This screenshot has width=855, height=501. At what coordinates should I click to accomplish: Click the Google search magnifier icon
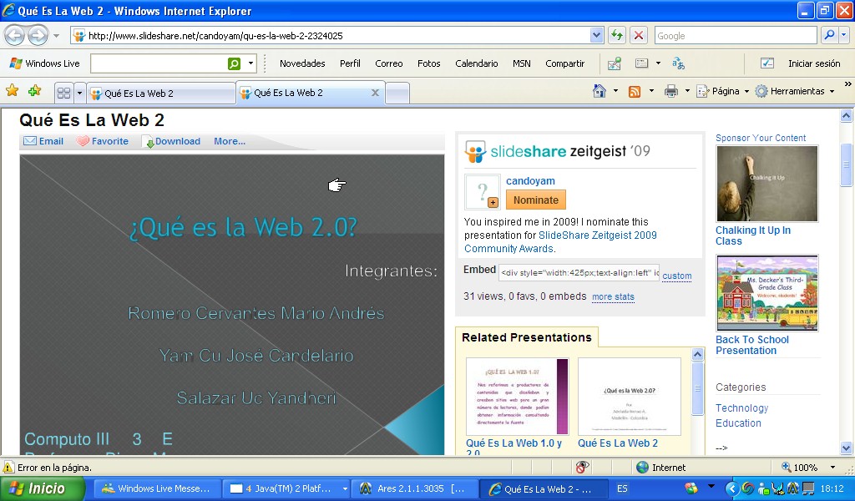pos(829,35)
